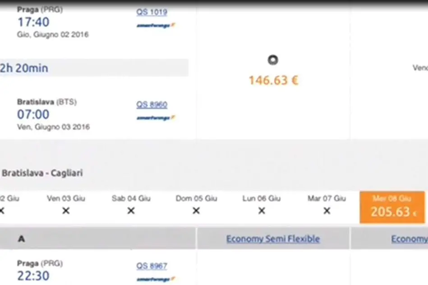Click unavailable X icon under Ven 03 Giu
Viewport: 428px width, 285px height.
pos(66,211)
